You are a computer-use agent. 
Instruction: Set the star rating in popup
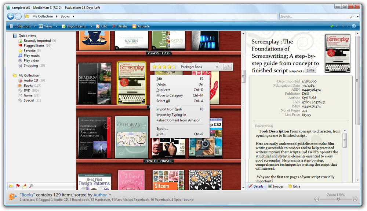pyautogui.click(x=164, y=67)
